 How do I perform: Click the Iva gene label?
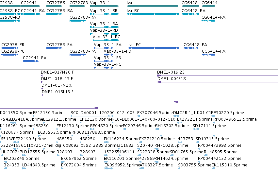(x=129, y=3)
